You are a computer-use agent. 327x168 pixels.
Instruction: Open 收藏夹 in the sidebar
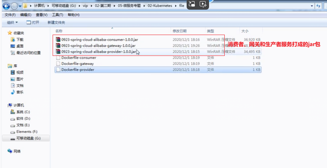coord(19,33)
